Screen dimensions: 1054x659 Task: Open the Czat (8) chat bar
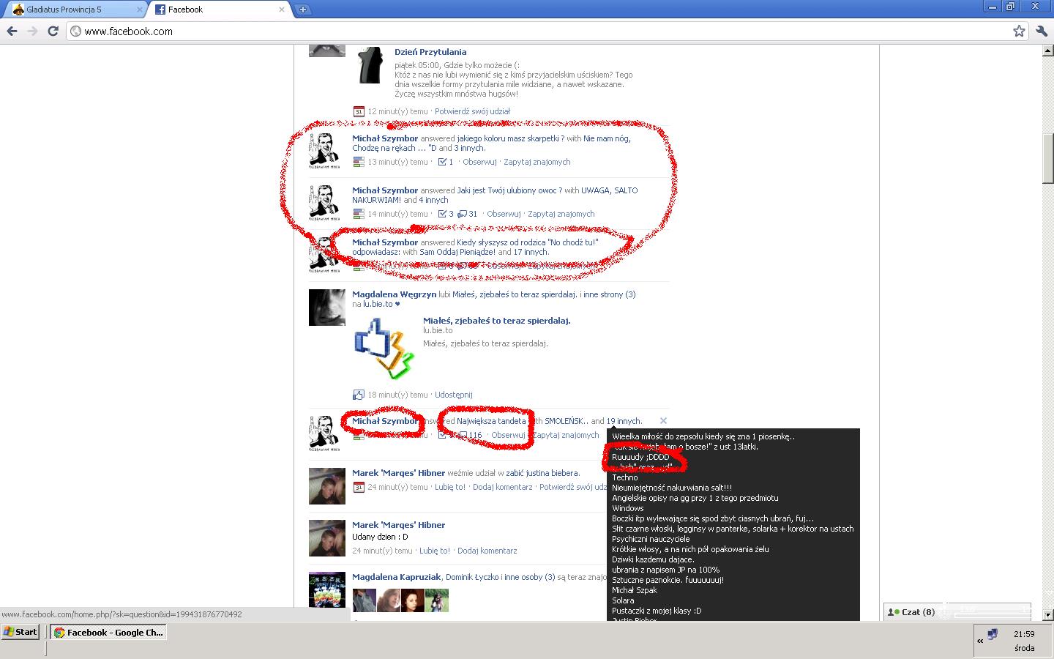pos(912,612)
